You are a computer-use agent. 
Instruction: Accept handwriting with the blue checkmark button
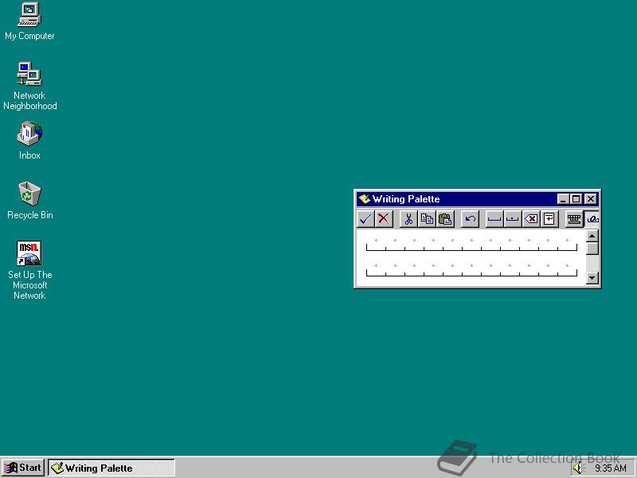point(365,220)
